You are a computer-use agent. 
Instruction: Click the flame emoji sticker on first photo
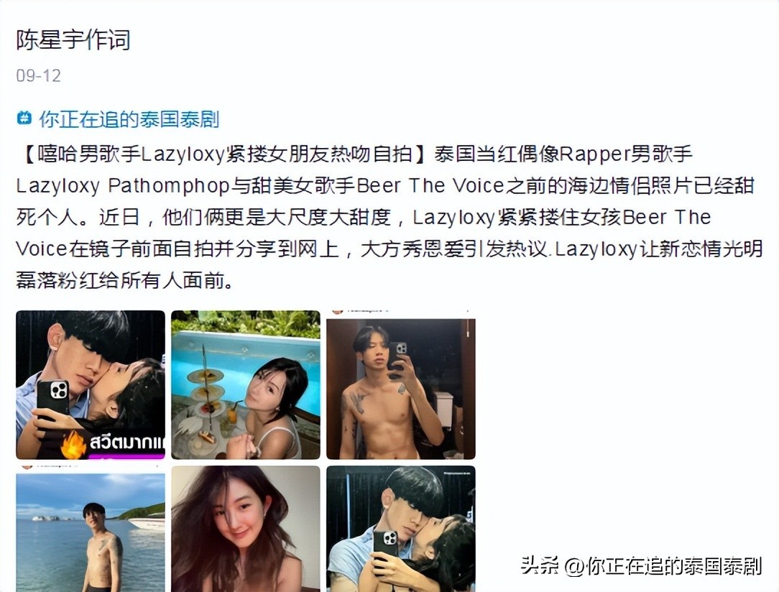pyautogui.click(x=74, y=443)
